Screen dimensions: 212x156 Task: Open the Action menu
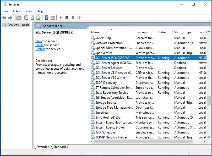[17, 11]
